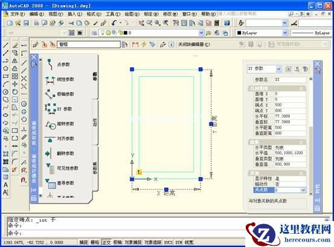
Task: Click the help question mark toolbar icon
Action: (x=227, y=23)
